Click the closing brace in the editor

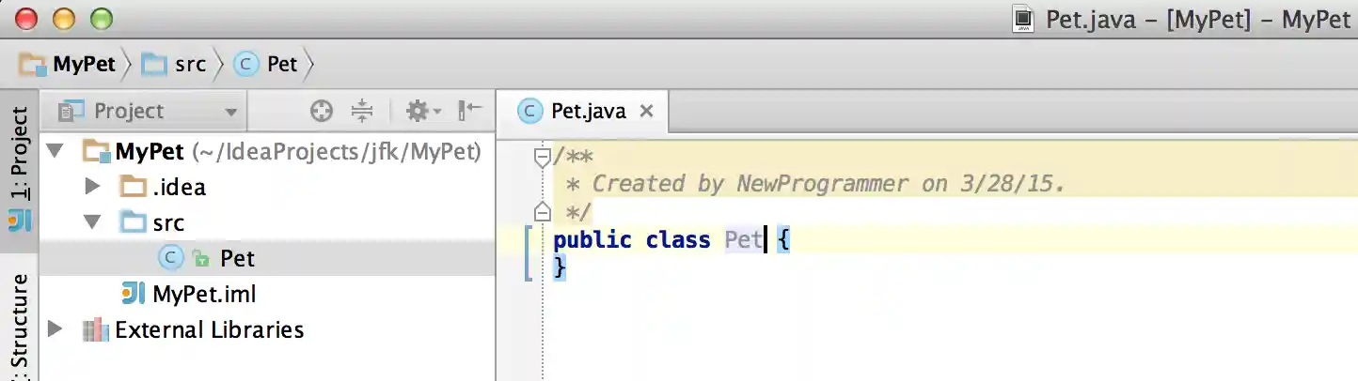click(x=561, y=267)
